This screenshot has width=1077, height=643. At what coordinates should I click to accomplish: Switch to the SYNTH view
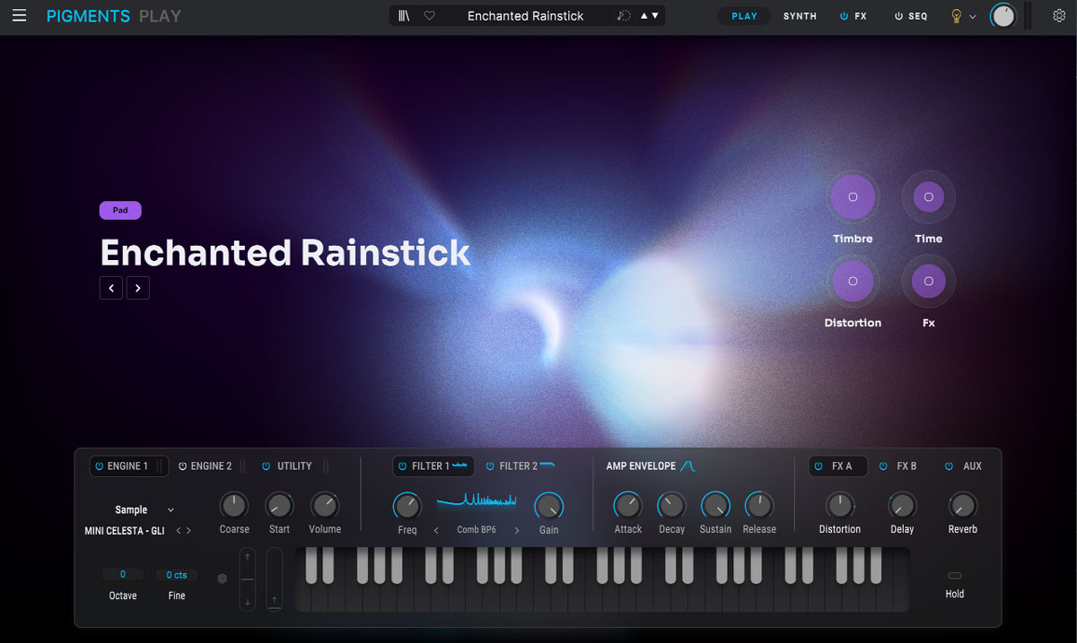pyautogui.click(x=800, y=16)
